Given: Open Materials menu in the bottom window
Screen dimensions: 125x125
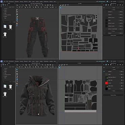Looking at the screenshot, I should click(26, 61).
